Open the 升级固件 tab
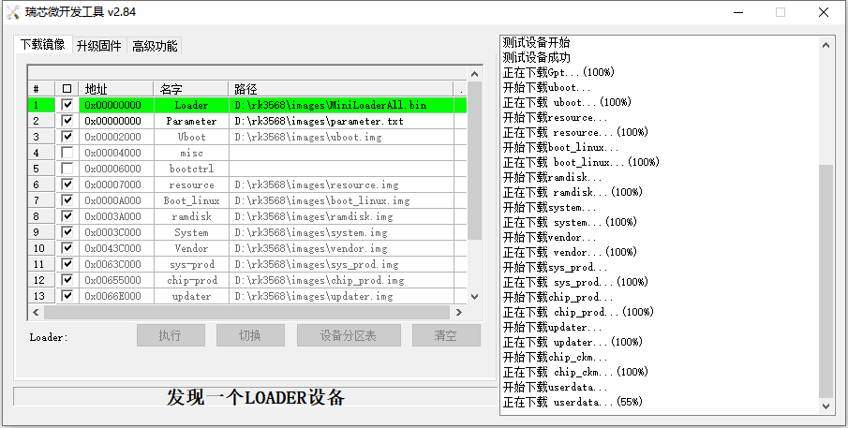This screenshot has height=428, width=848. [99, 46]
